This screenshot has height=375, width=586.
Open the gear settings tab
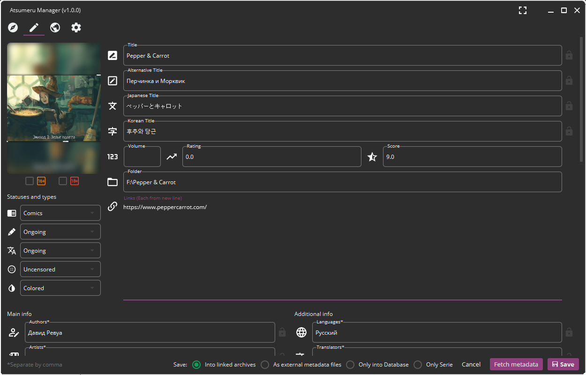[76, 28]
